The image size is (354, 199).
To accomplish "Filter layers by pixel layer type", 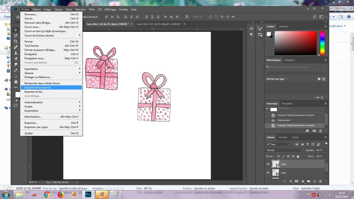I will 296,144.
